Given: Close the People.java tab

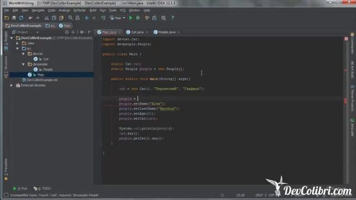Looking at the screenshot, I should pos(179,32).
